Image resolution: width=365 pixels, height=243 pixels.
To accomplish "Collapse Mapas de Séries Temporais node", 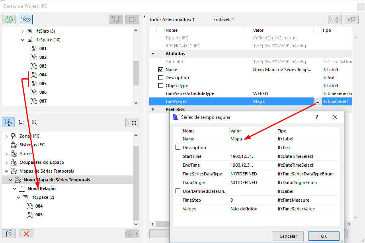I will (x=6, y=171).
